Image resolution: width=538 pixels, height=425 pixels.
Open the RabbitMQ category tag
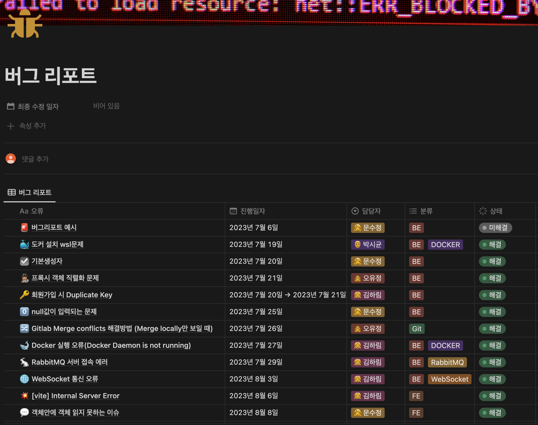pyautogui.click(x=447, y=362)
